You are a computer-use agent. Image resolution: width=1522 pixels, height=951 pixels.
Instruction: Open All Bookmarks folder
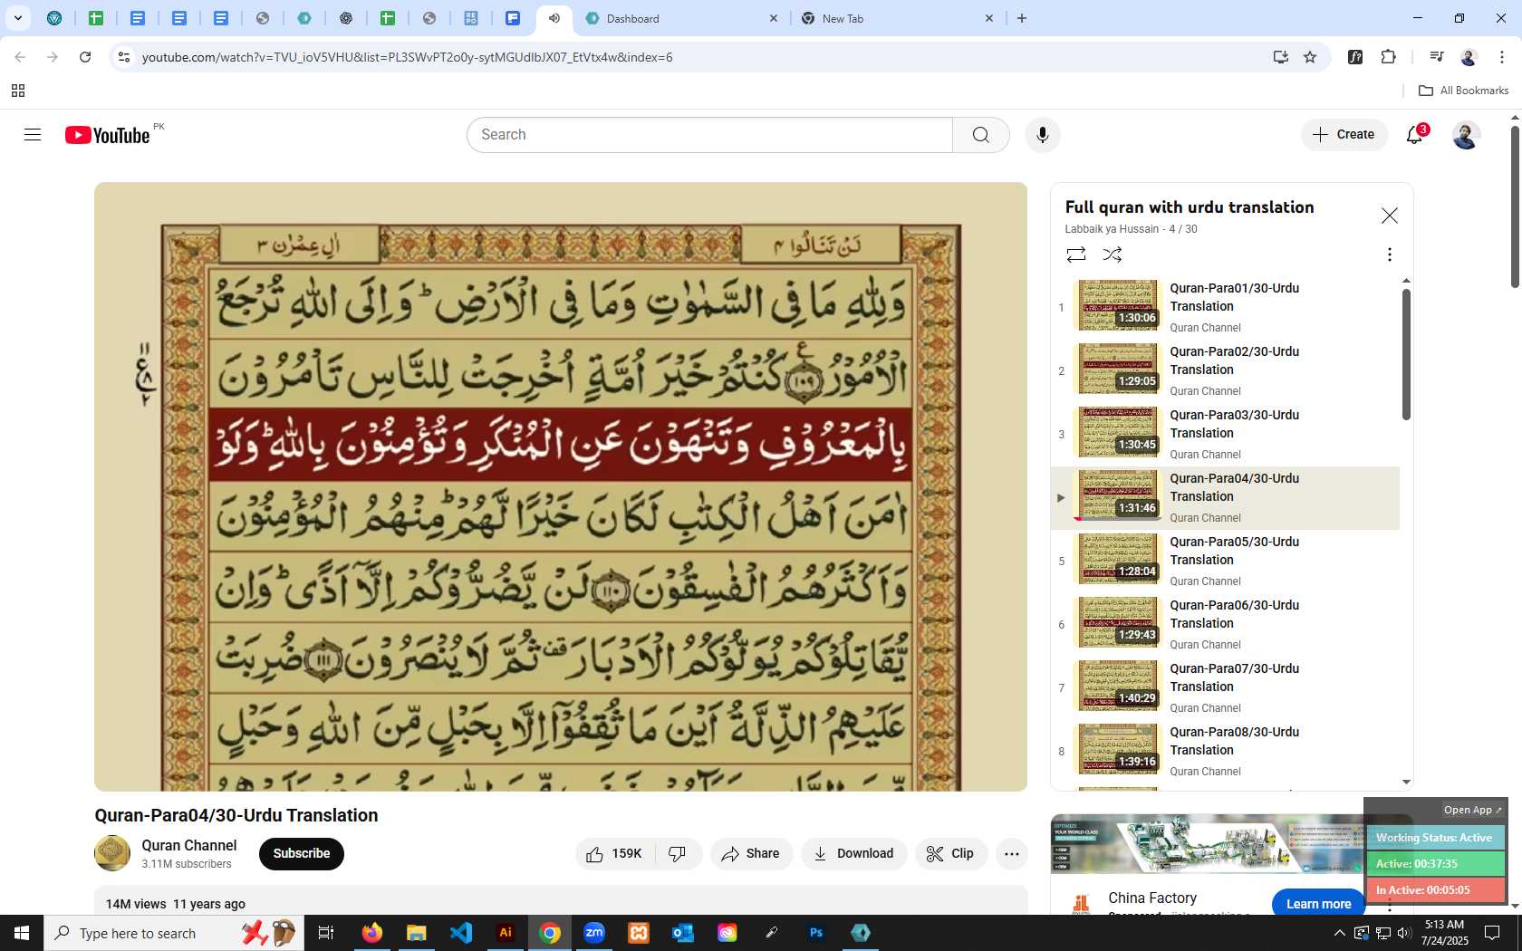coord(1463,91)
